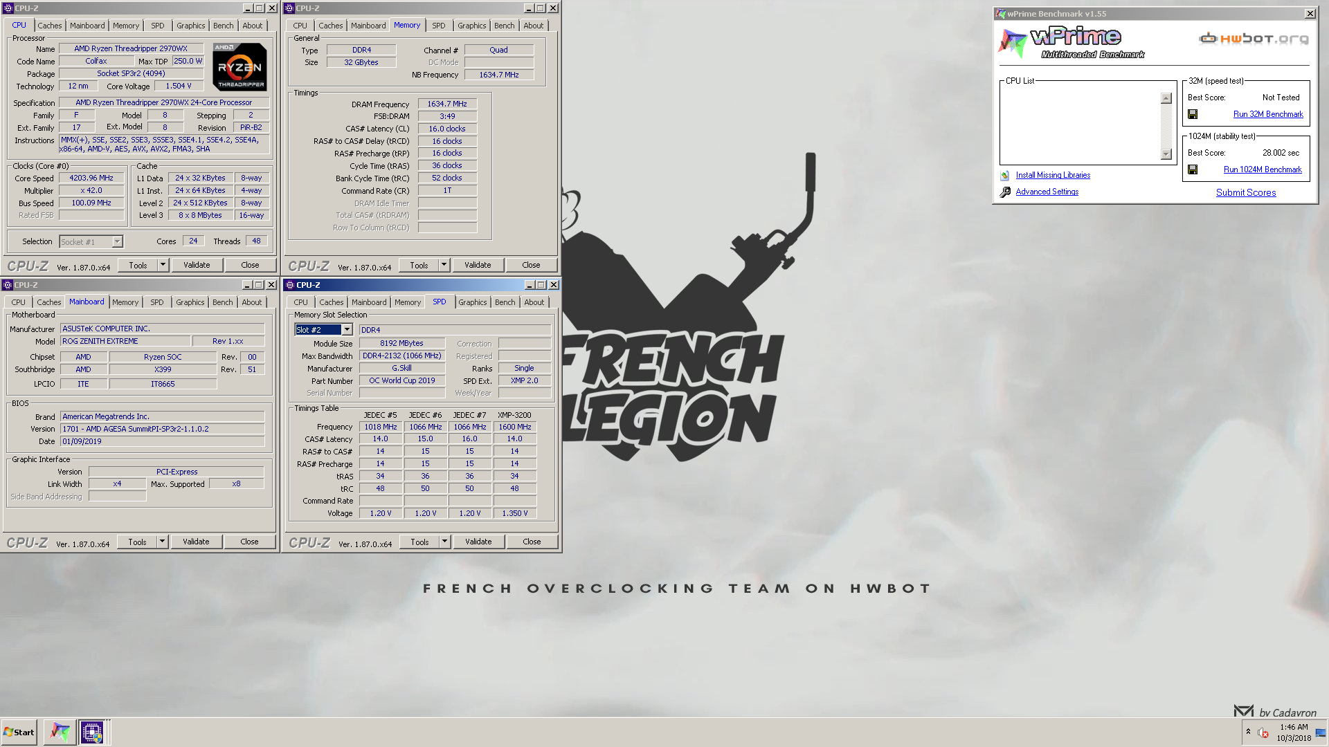Click Run 1024M Benchmark link
Image resolution: width=1329 pixels, height=747 pixels.
[x=1263, y=169]
